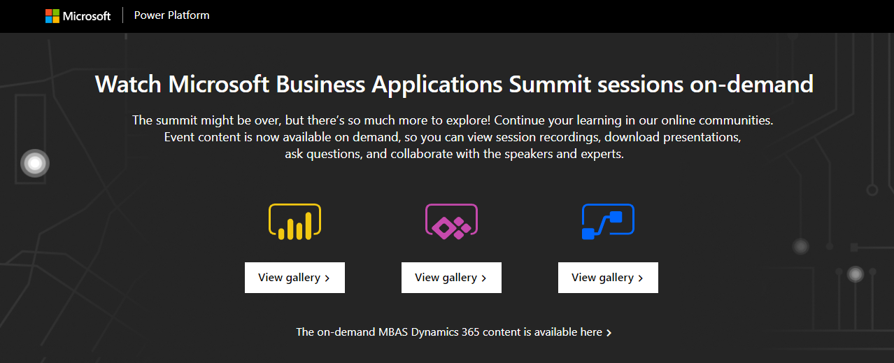894x363 pixels.
Task: Click the yellow Power BI icon
Action: click(295, 222)
